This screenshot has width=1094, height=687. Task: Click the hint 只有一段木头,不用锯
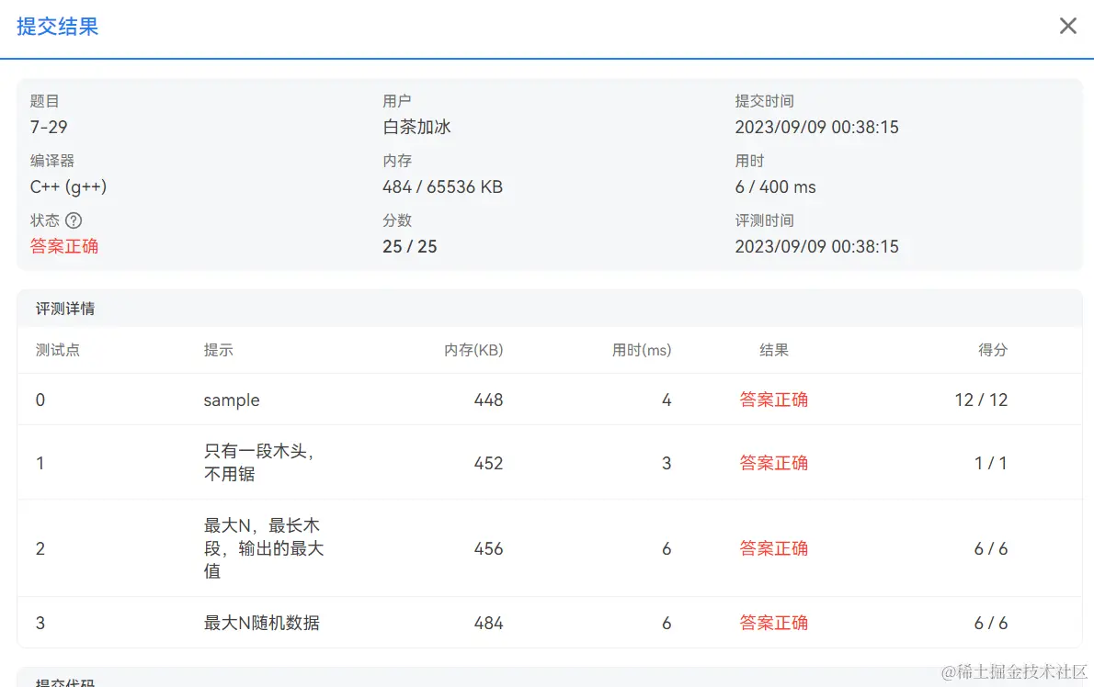(259, 463)
